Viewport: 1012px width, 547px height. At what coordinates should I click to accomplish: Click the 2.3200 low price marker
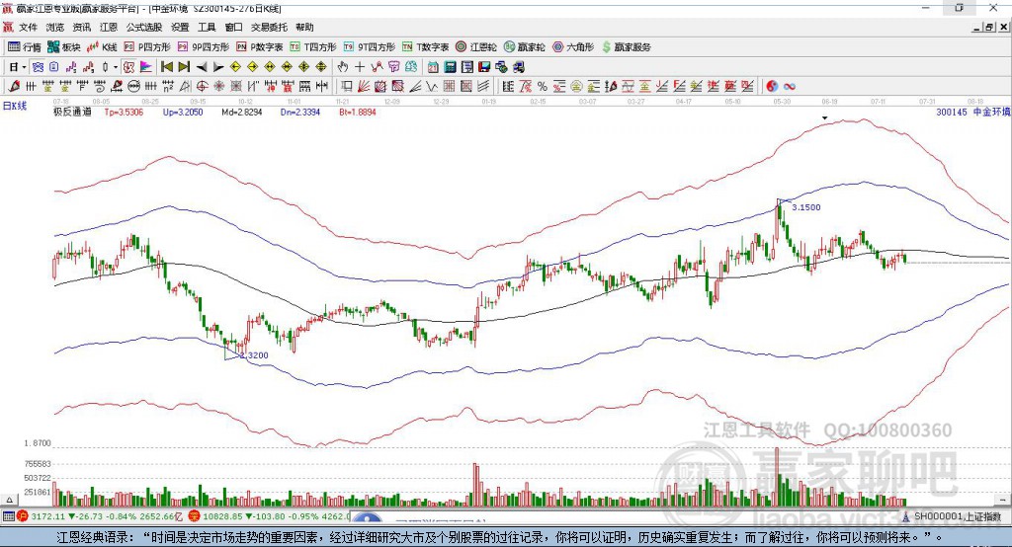coord(254,355)
